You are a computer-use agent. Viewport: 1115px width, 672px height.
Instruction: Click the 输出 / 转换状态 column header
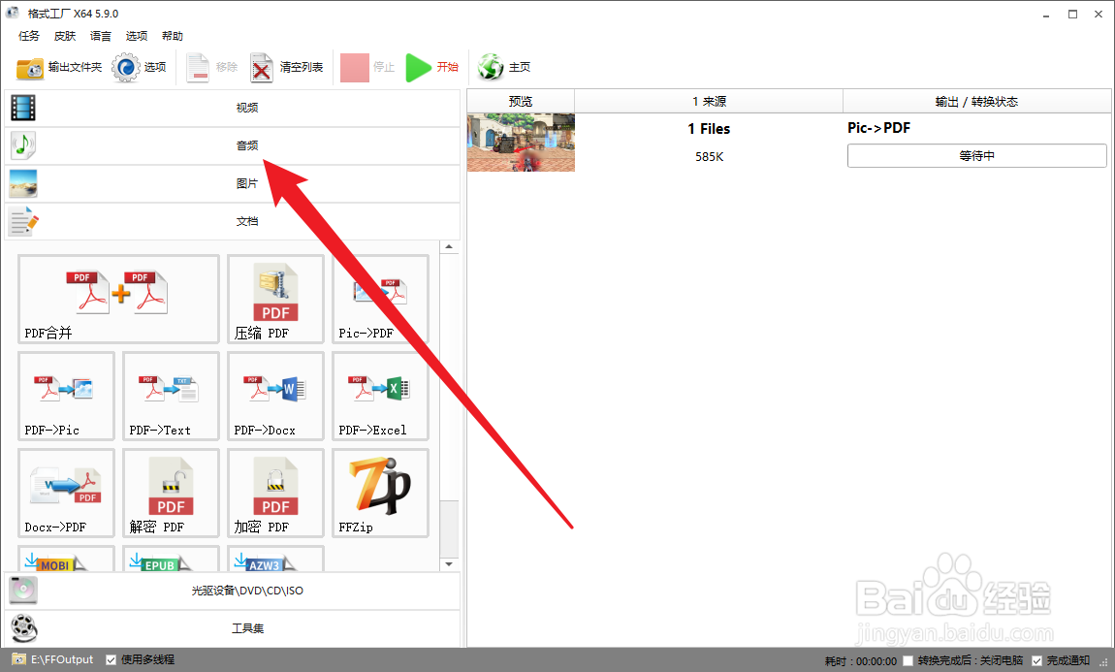[976, 101]
